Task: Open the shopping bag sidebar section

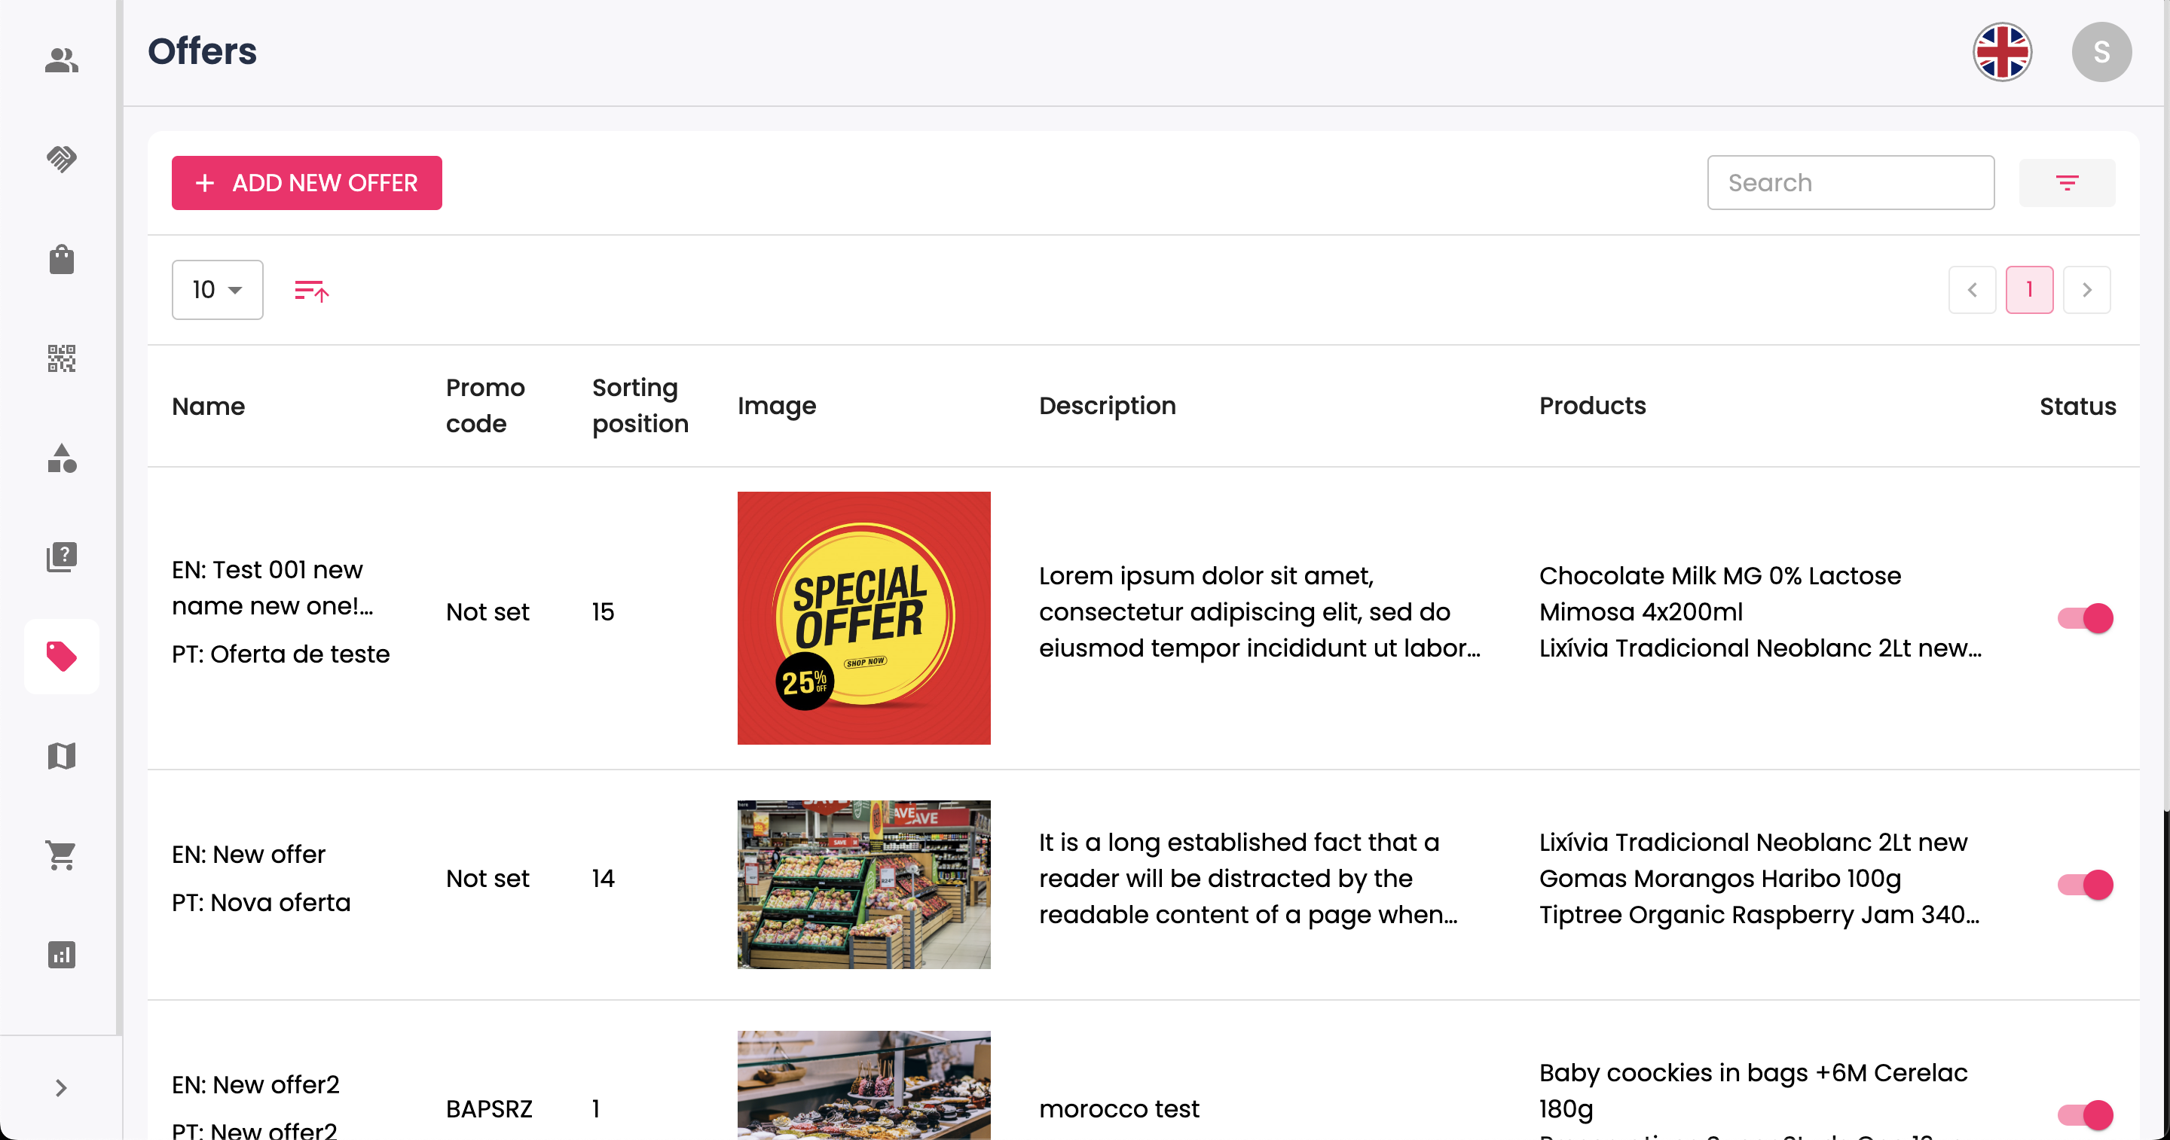Action: click(62, 258)
